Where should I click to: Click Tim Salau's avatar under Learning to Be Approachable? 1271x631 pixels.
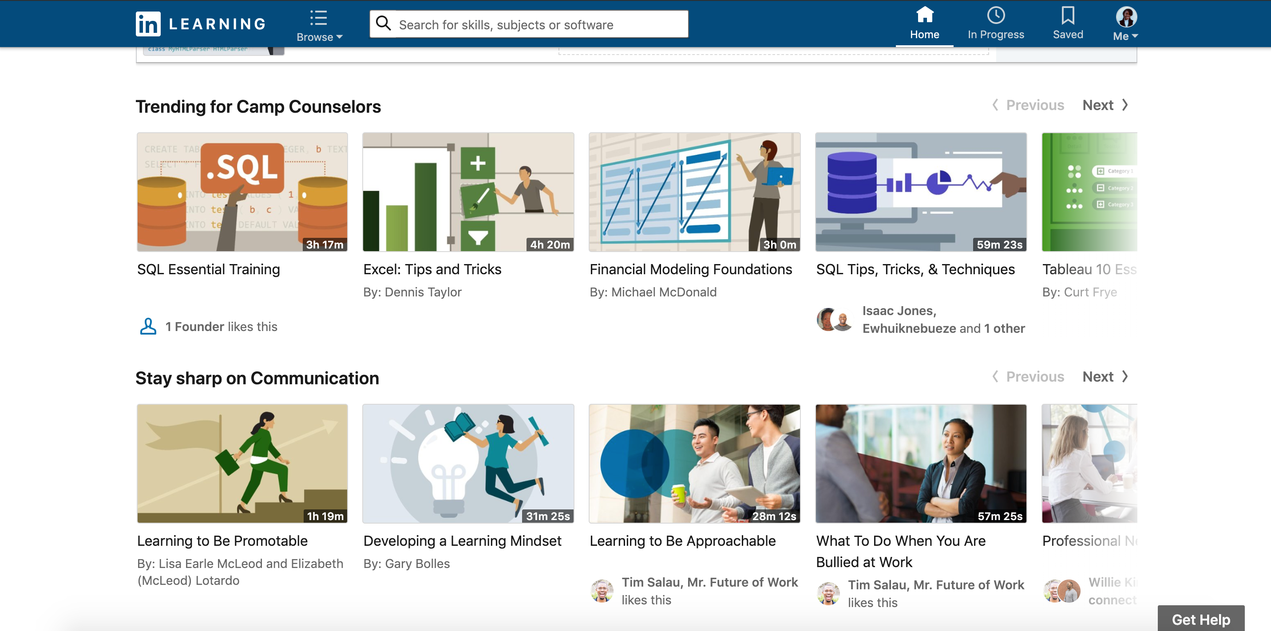coord(603,592)
